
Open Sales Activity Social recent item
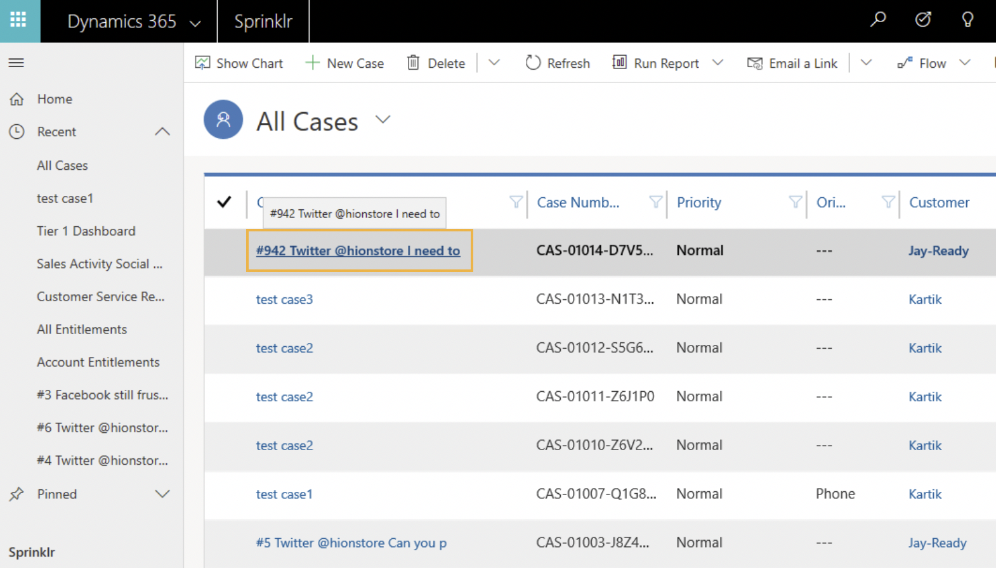[x=100, y=264]
